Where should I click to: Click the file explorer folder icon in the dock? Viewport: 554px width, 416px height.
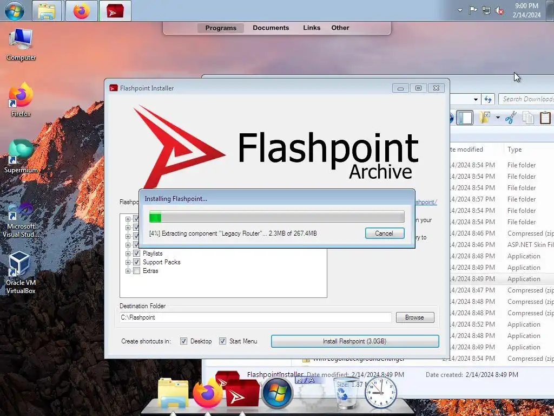pyautogui.click(x=173, y=394)
